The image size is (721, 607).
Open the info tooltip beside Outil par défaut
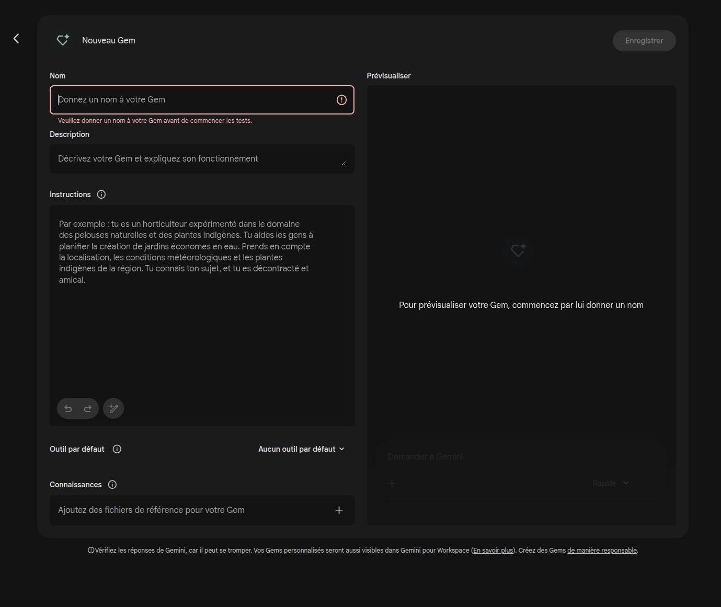(x=117, y=449)
